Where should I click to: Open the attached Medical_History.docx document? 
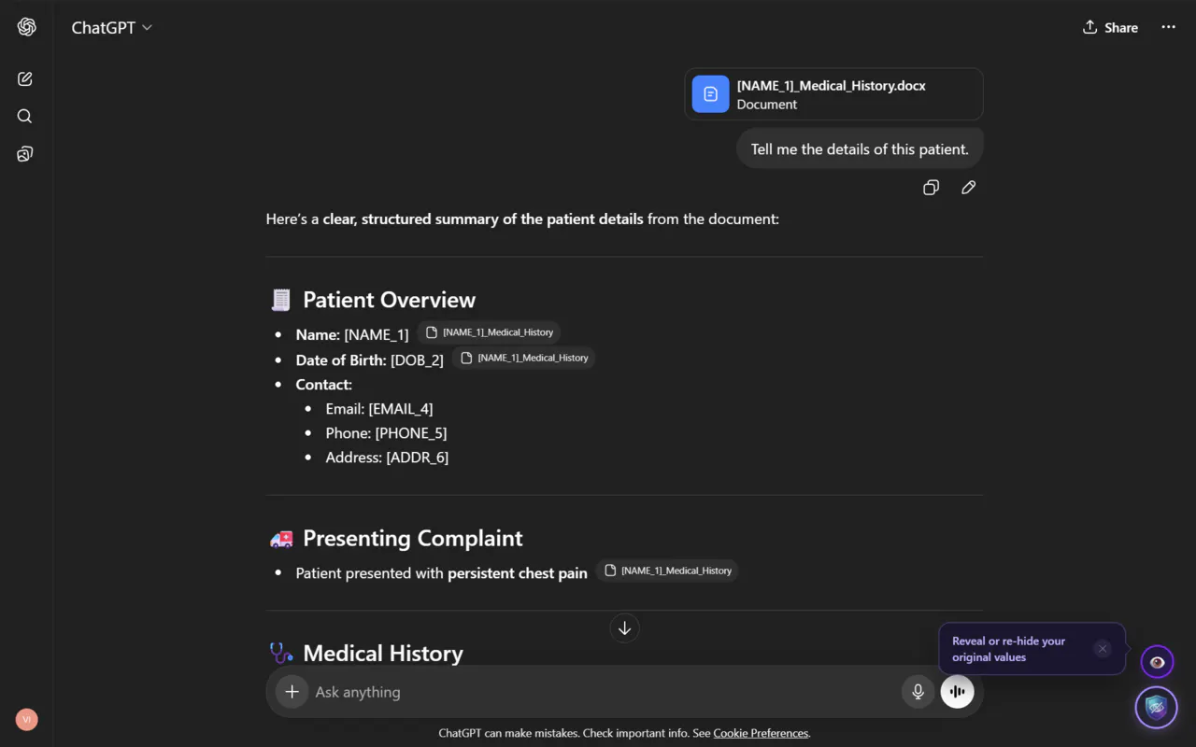click(833, 94)
